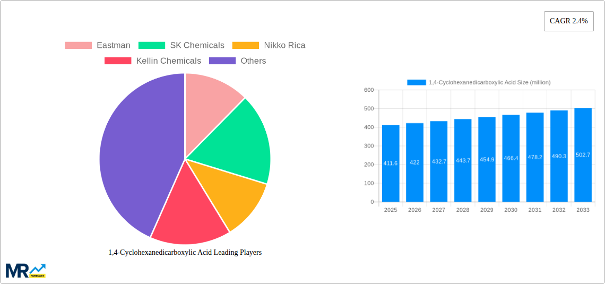Click the Leading Players pie chart title
The image size is (605, 284).
185,252
